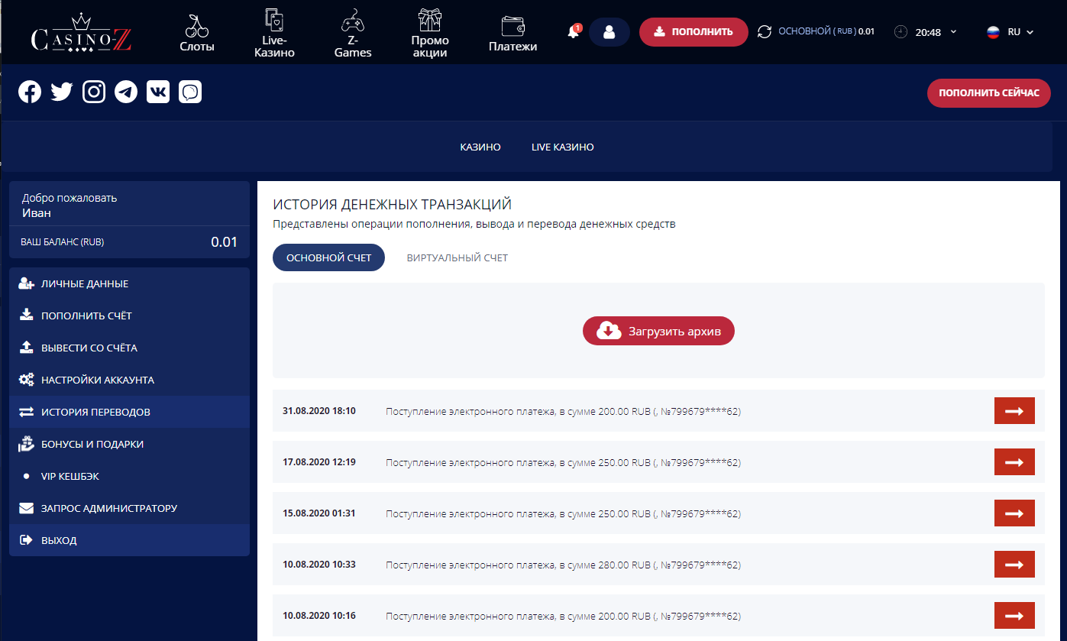Click the Загрузить архив button
Viewport: 1067px width, 641px height.
tap(658, 331)
